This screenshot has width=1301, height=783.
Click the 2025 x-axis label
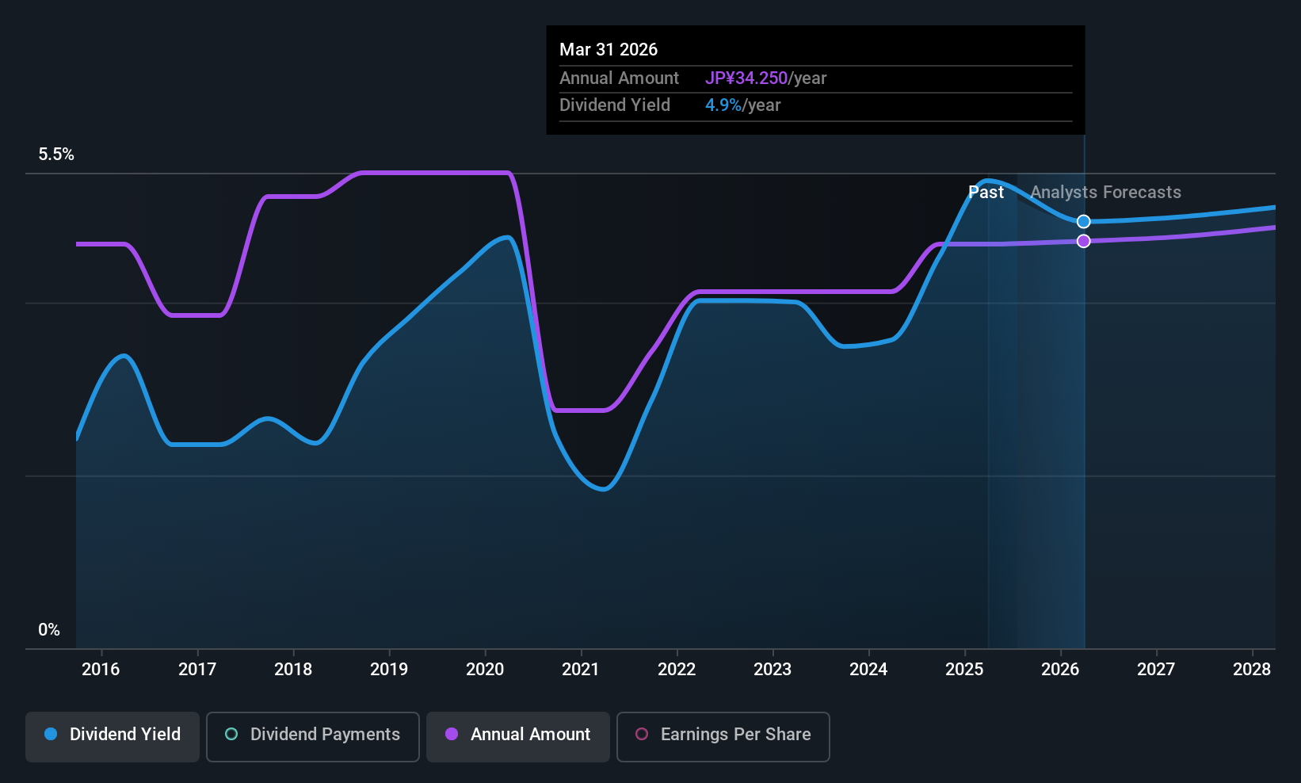click(964, 670)
